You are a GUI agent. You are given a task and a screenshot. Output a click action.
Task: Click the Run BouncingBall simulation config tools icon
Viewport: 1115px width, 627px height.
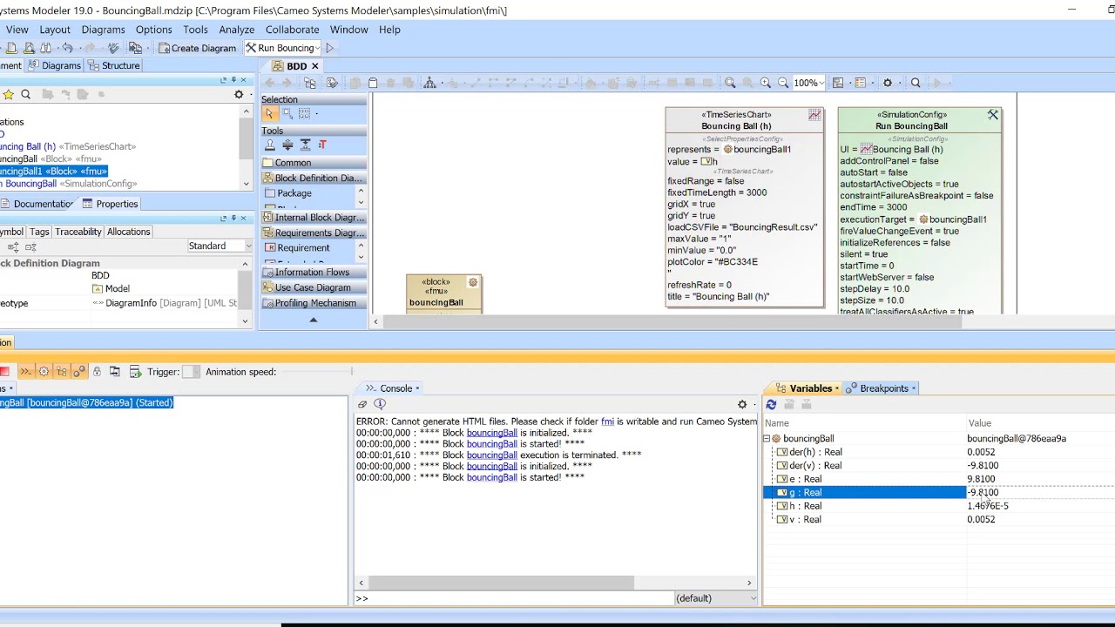click(x=992, y=115)
